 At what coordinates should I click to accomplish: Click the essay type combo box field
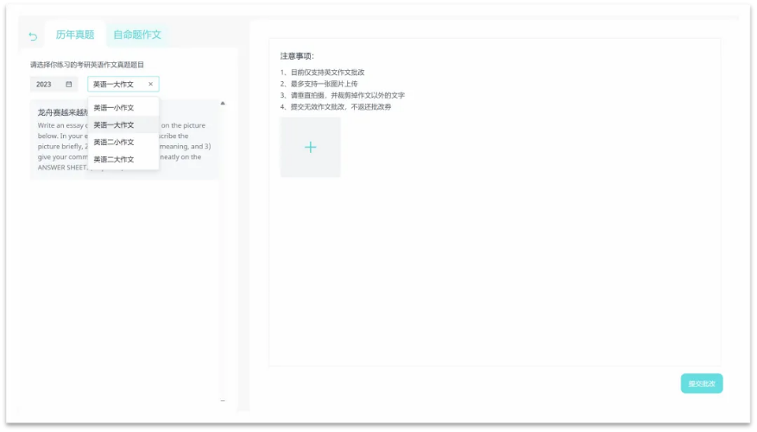117,85
